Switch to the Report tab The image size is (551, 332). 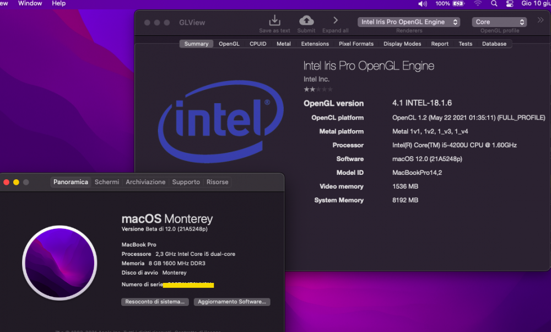coord(440,44)
